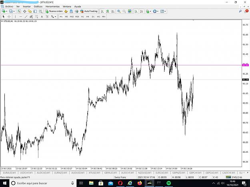Screen dimensions: 250x187
Task: Open the Ver menu
Action: coord(18,6)
